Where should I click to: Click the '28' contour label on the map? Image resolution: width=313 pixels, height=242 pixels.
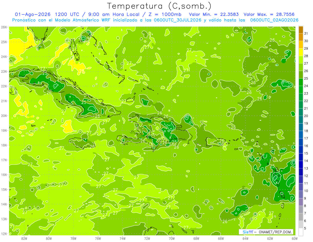pyautogui.click(x=82, y=71)
